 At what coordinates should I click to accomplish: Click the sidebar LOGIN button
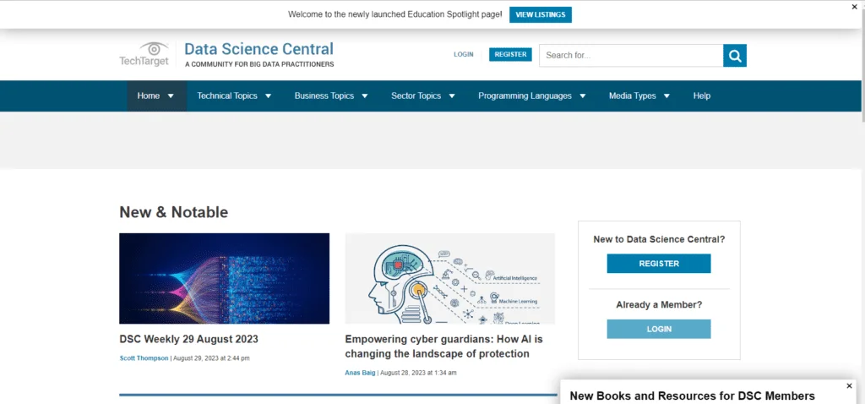659,329
